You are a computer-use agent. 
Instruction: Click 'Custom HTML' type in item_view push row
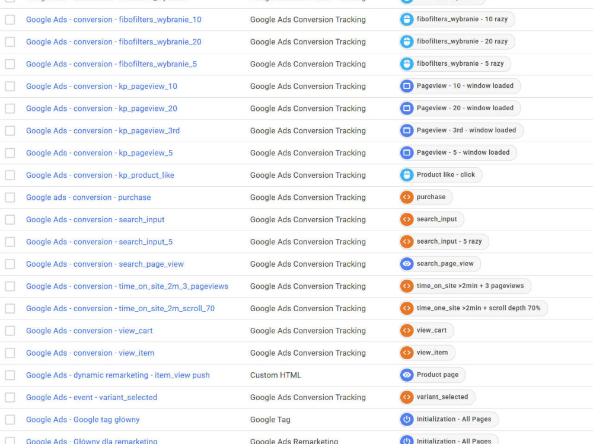(x=275, y=375)
